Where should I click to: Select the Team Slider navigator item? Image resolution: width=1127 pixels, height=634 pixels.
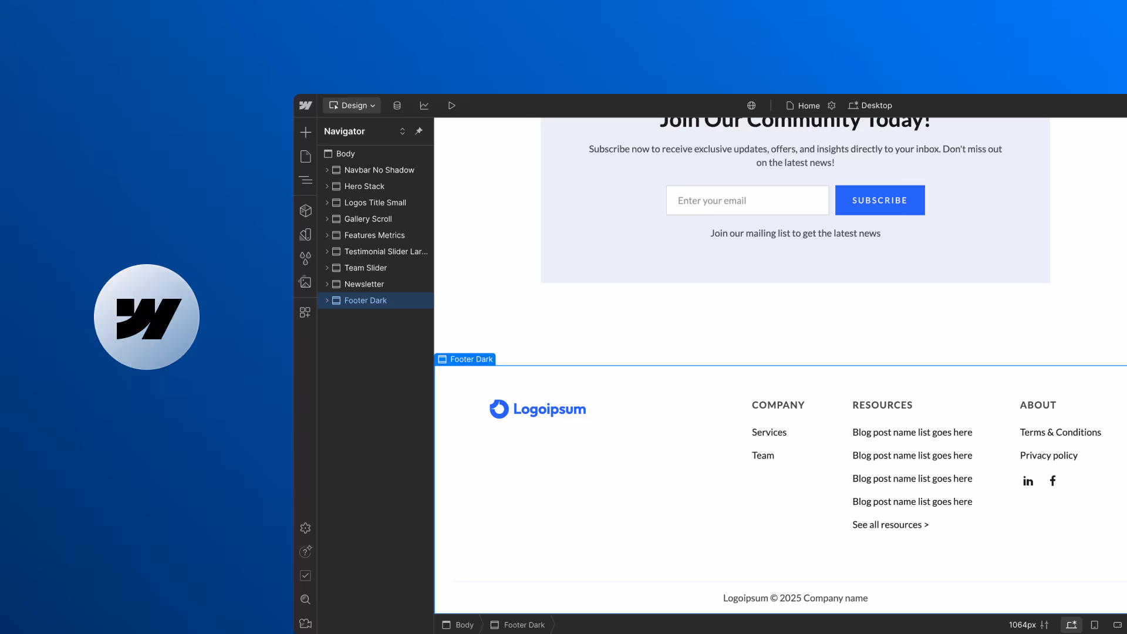tap(365, 268)
